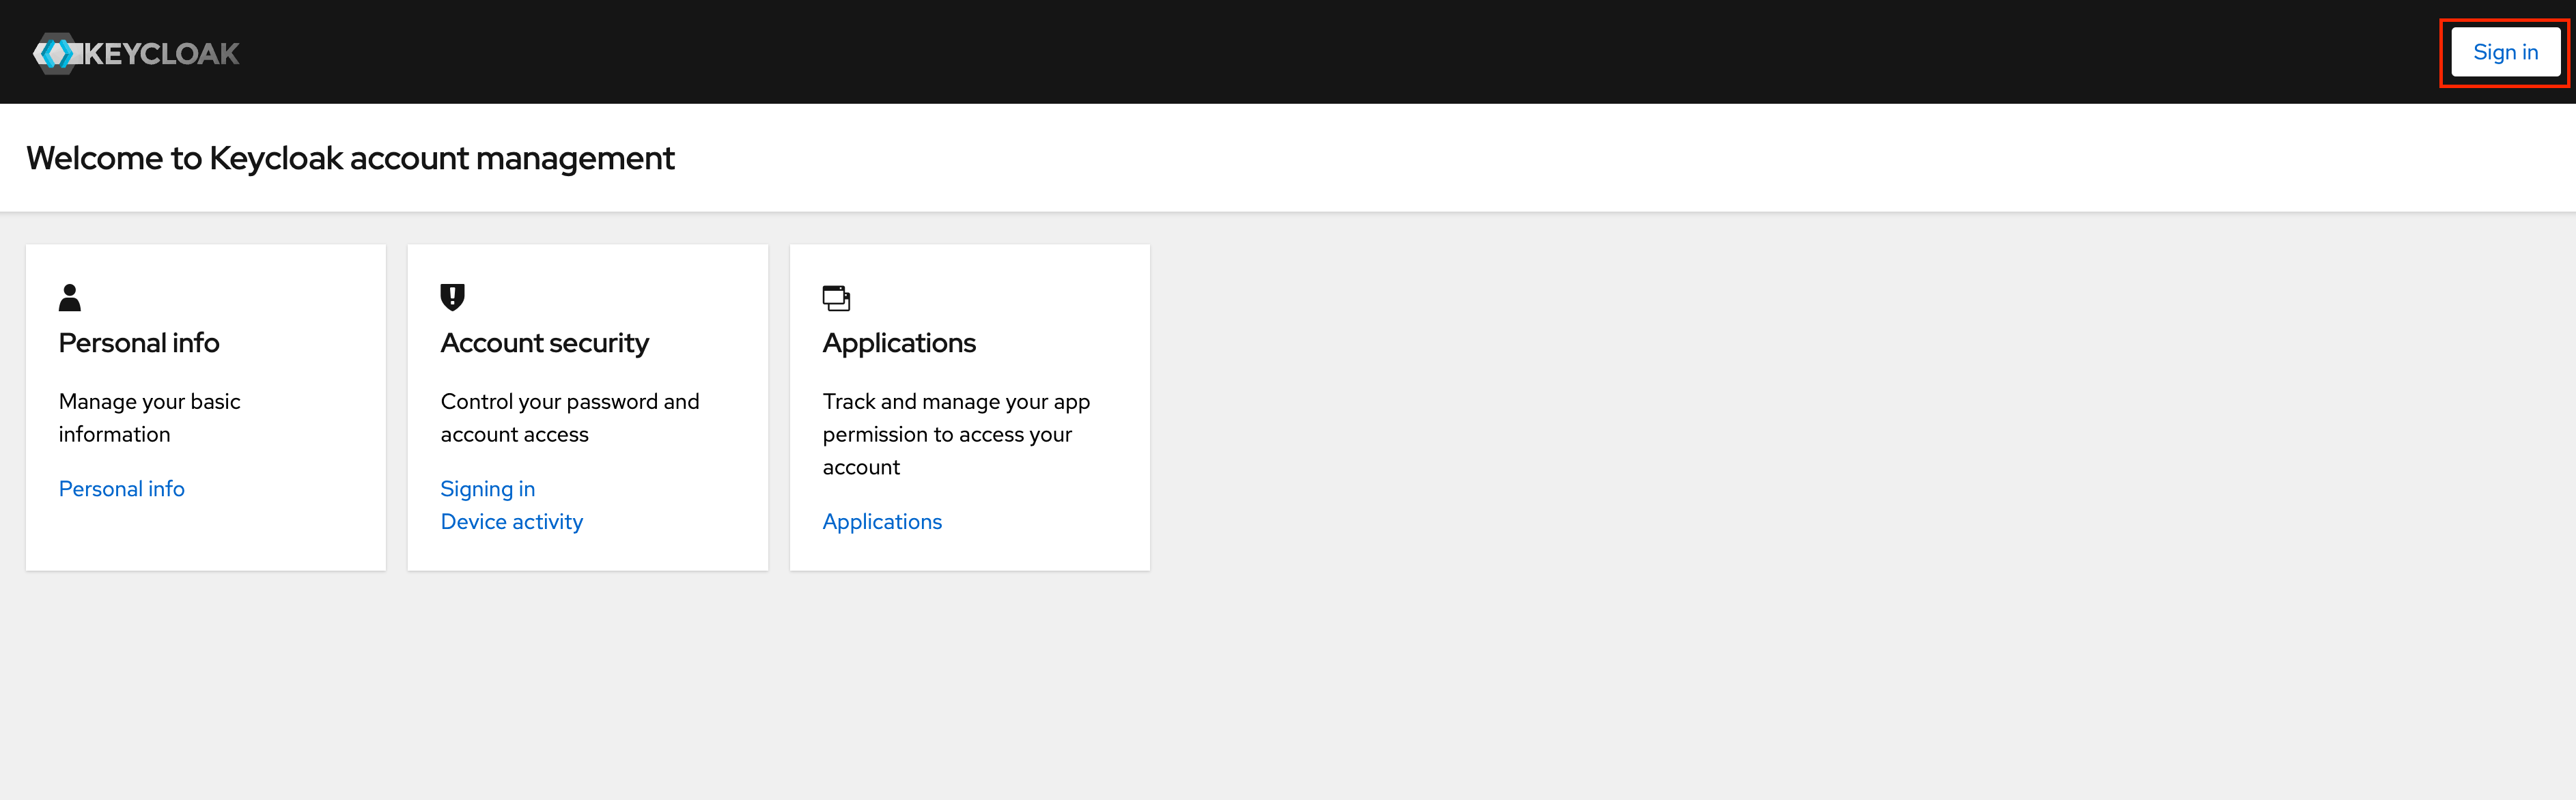Screen dimensions: 2576x800
Task: Click the windows icon on Applications card
Action: [836, 297]
